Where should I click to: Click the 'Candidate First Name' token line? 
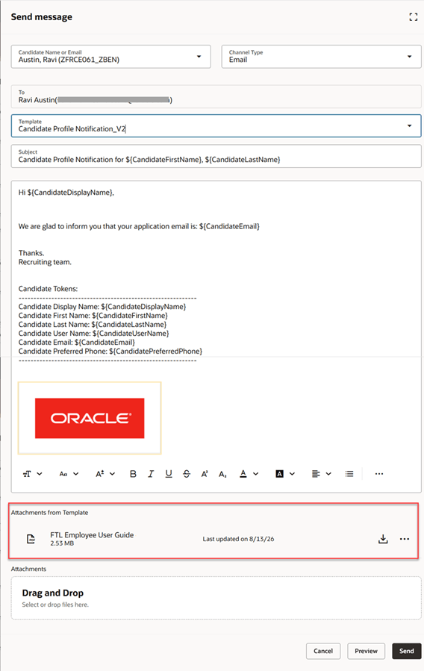pyautogui.click(x=93, y=316)
